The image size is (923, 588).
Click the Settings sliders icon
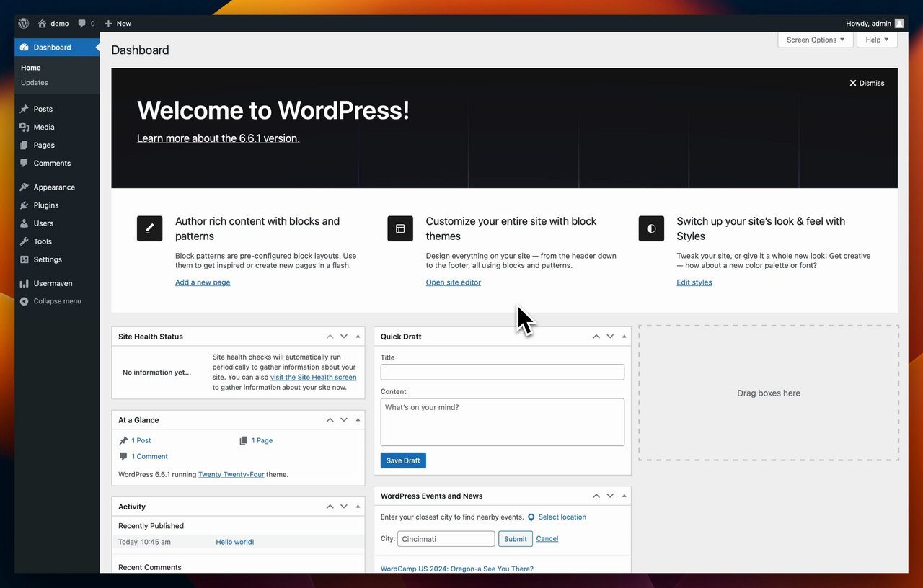point(25,259)
